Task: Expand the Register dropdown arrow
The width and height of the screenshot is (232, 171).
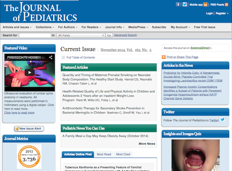Action: tap(227, 13)
